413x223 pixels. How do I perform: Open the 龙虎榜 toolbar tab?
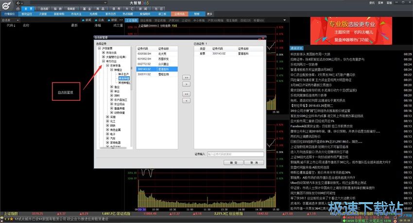click(x=93, y=14)
